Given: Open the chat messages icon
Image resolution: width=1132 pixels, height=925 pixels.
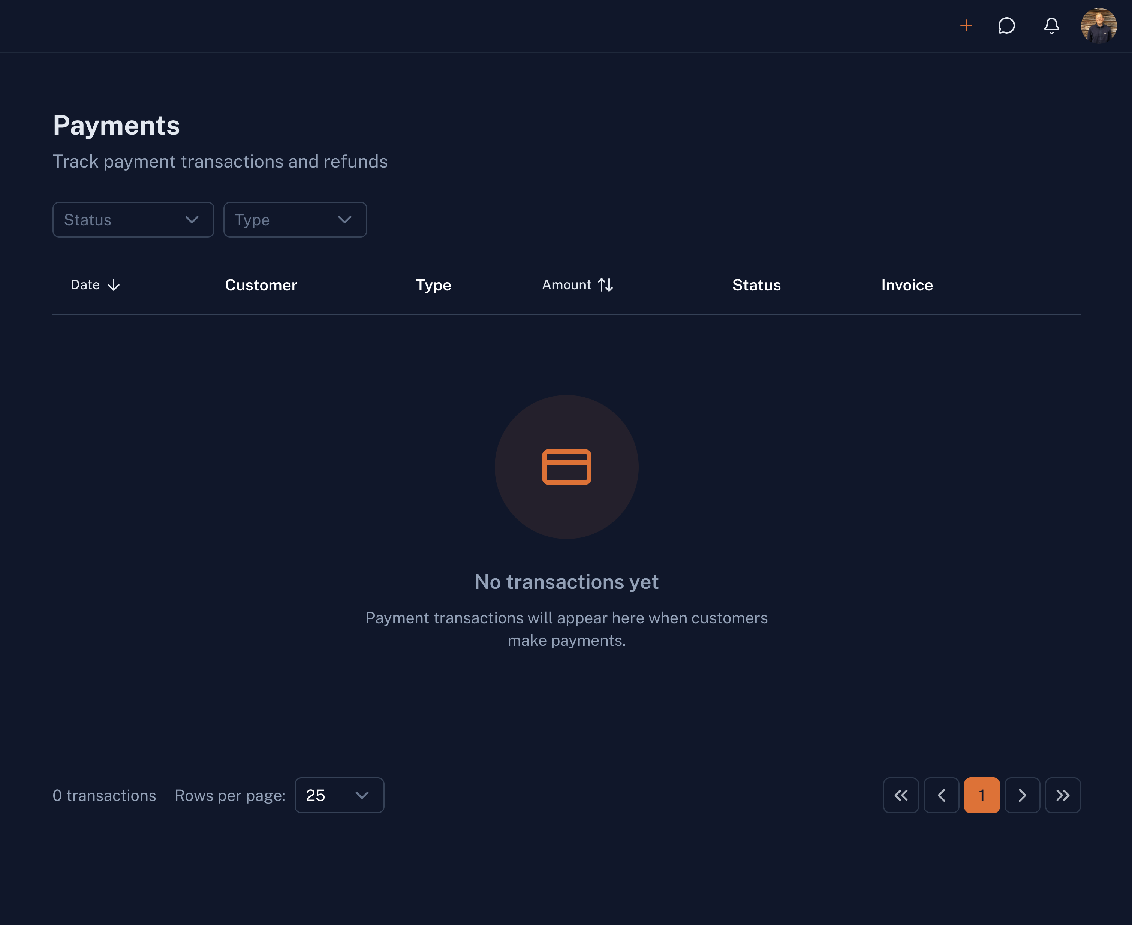Looking at the screenshot, I should [x=1006, y=25].
